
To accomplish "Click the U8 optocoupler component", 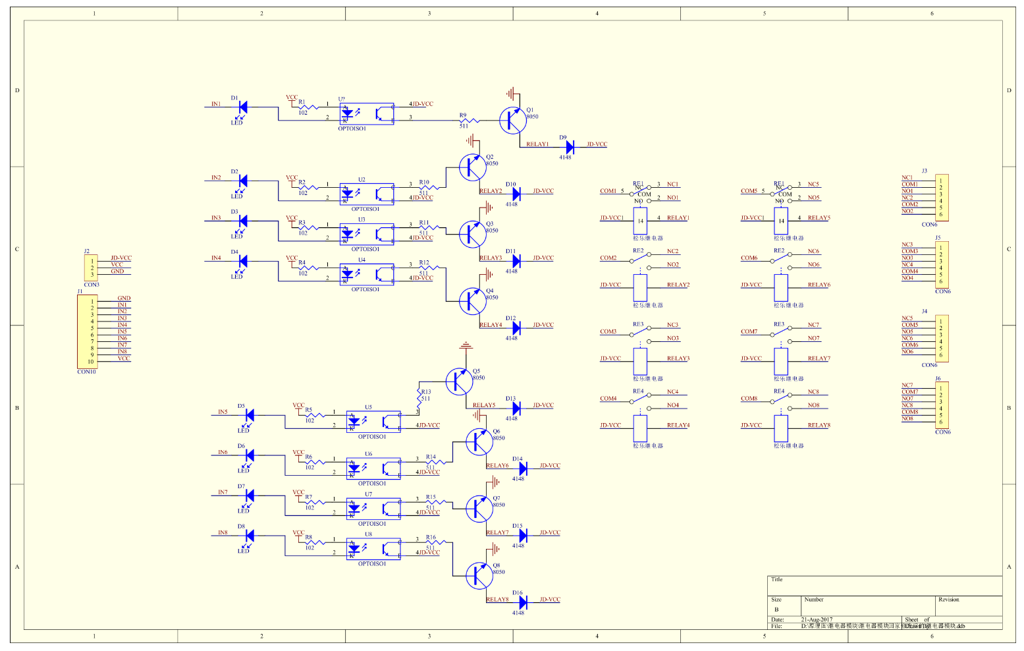I will click(x=373, y=549).
